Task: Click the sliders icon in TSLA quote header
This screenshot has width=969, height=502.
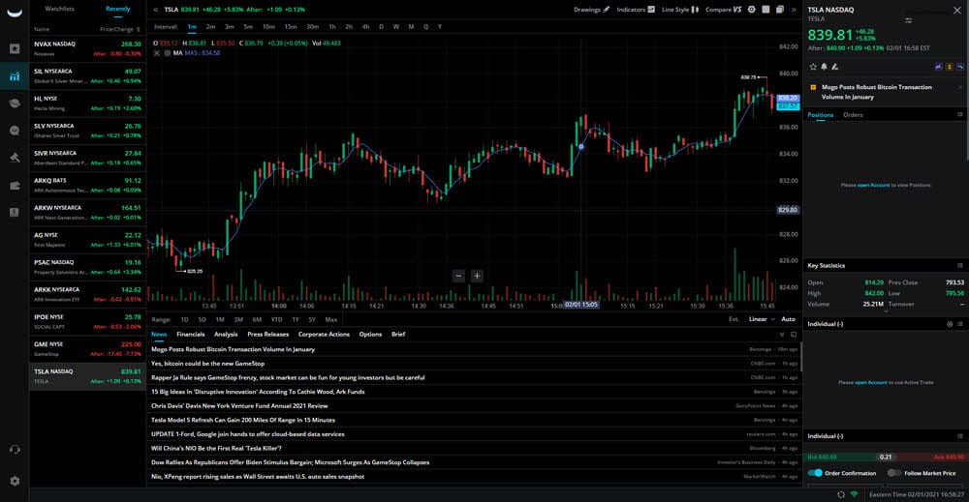Action: click(909, 20)
